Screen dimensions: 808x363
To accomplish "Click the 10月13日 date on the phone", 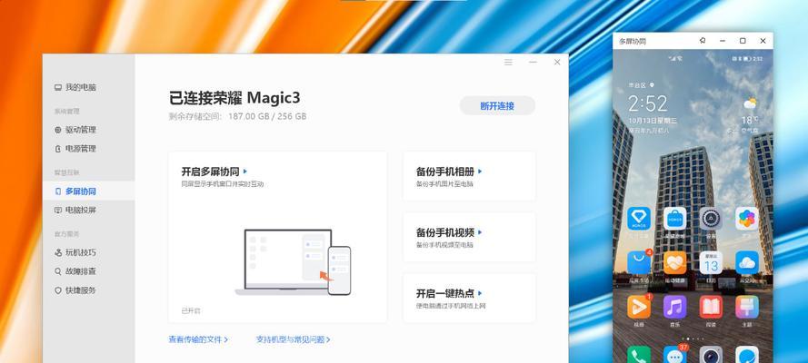I will point(653,121).
